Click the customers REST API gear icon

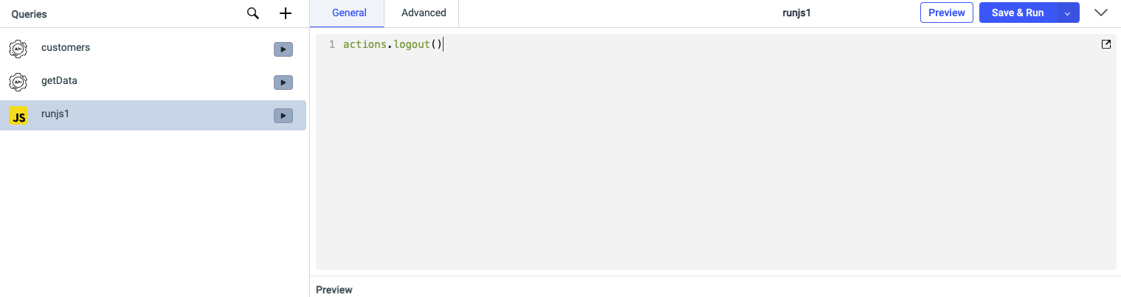click(x=18, y=49)
